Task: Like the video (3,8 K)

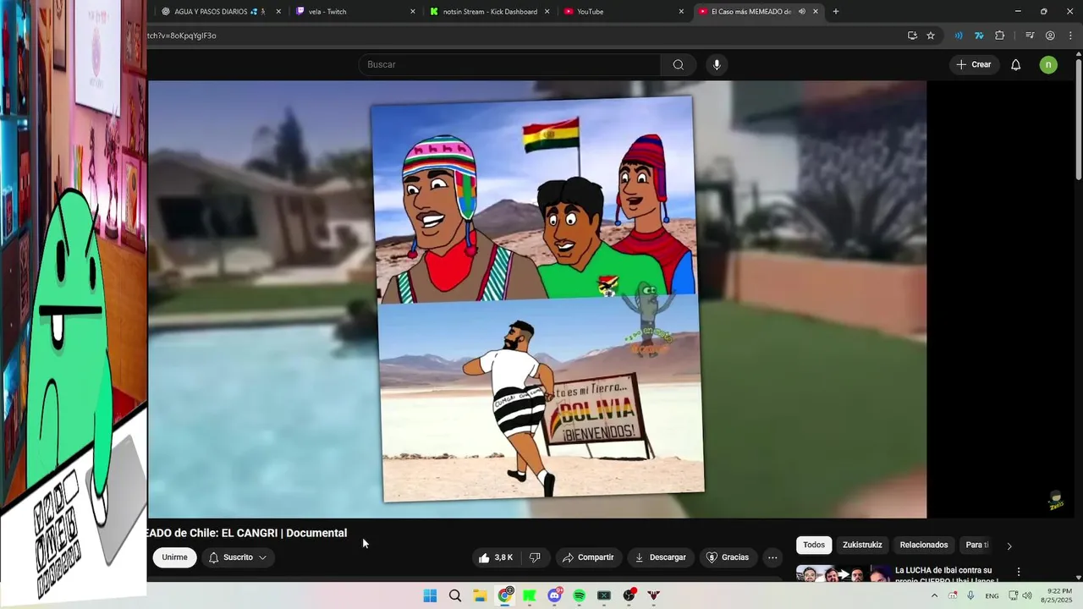Action: coord(496,557)
